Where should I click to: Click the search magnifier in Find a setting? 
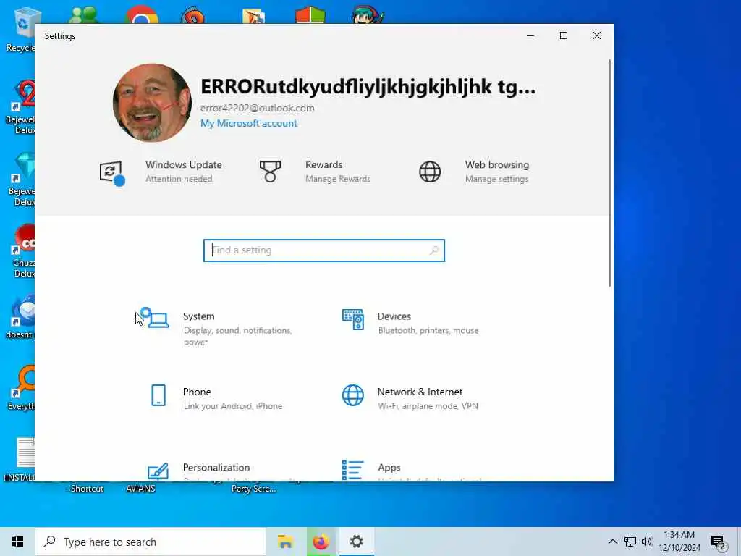(x=433, y=250)
